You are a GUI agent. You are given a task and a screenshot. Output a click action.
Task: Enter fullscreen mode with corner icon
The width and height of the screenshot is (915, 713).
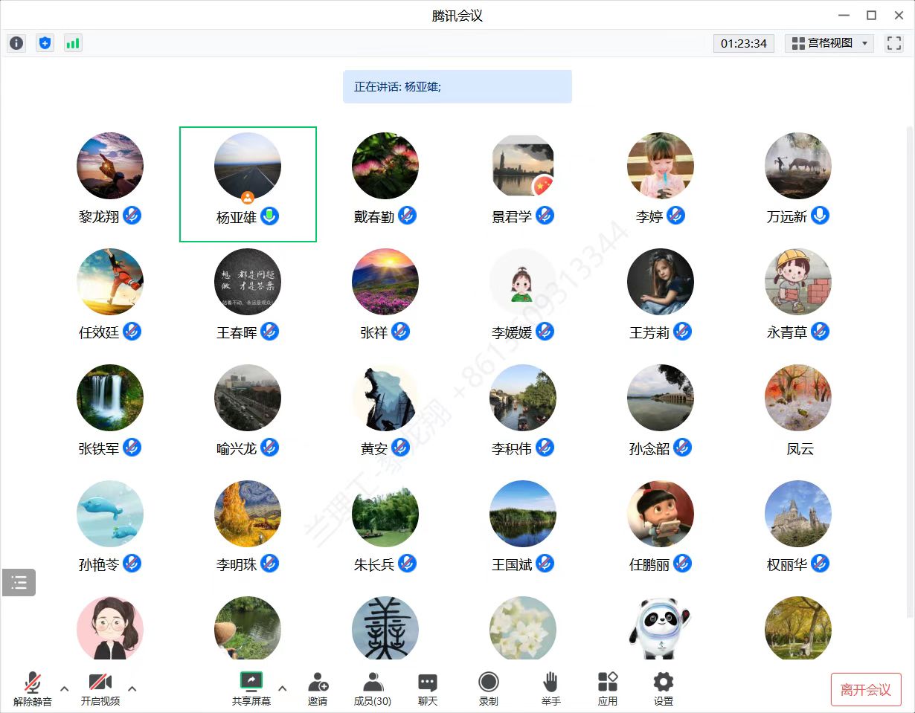click(893, 43)
